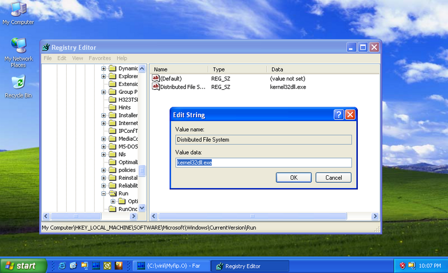448x273 pixels.
Task: Click the kernel32dll.exe data cell
Action: [x=288, y=87]
